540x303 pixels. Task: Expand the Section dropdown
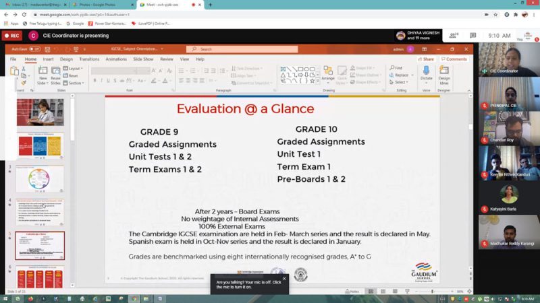(74, 83)
